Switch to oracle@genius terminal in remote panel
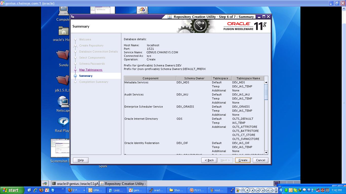This screenshot has height=194, width=346. coord(75,184)
